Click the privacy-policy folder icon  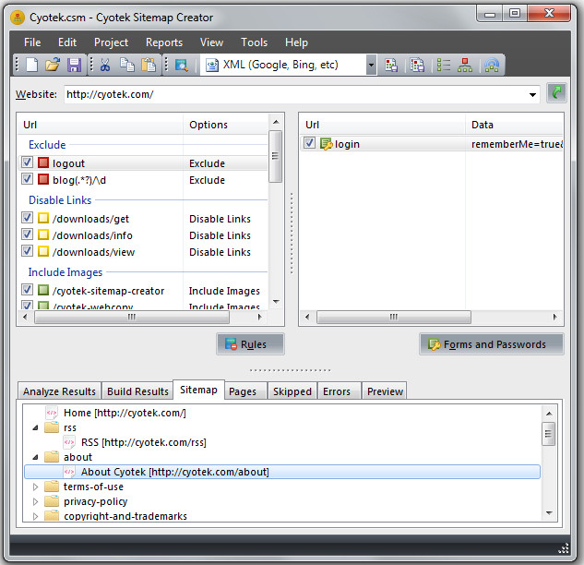52,501
